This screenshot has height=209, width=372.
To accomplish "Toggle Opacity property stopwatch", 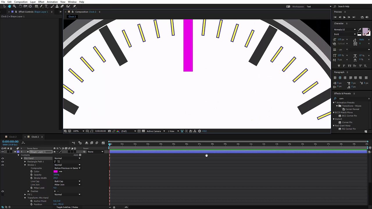I will point(31,175).
